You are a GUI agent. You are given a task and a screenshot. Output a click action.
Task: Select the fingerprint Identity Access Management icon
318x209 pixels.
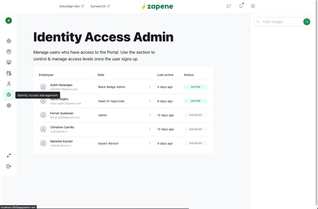(x=9, y=95)
